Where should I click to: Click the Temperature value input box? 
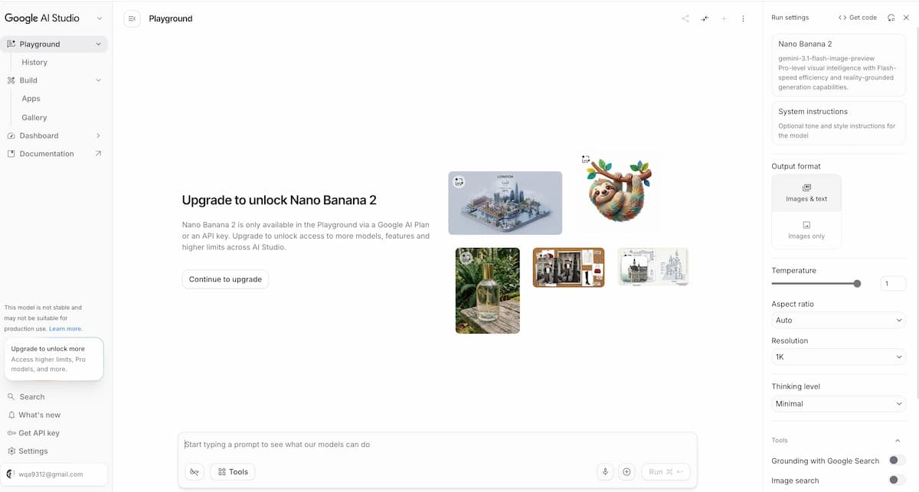[x=893, y=284]
